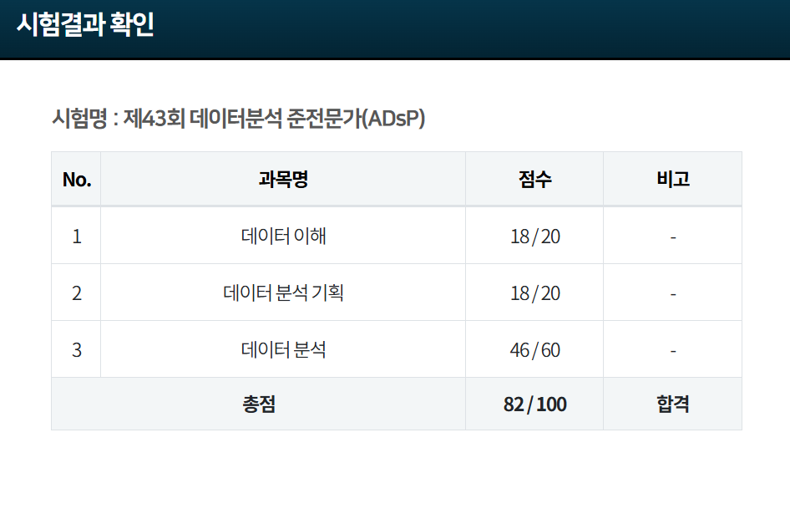Click the '점수' column header

tap(535, 179)
